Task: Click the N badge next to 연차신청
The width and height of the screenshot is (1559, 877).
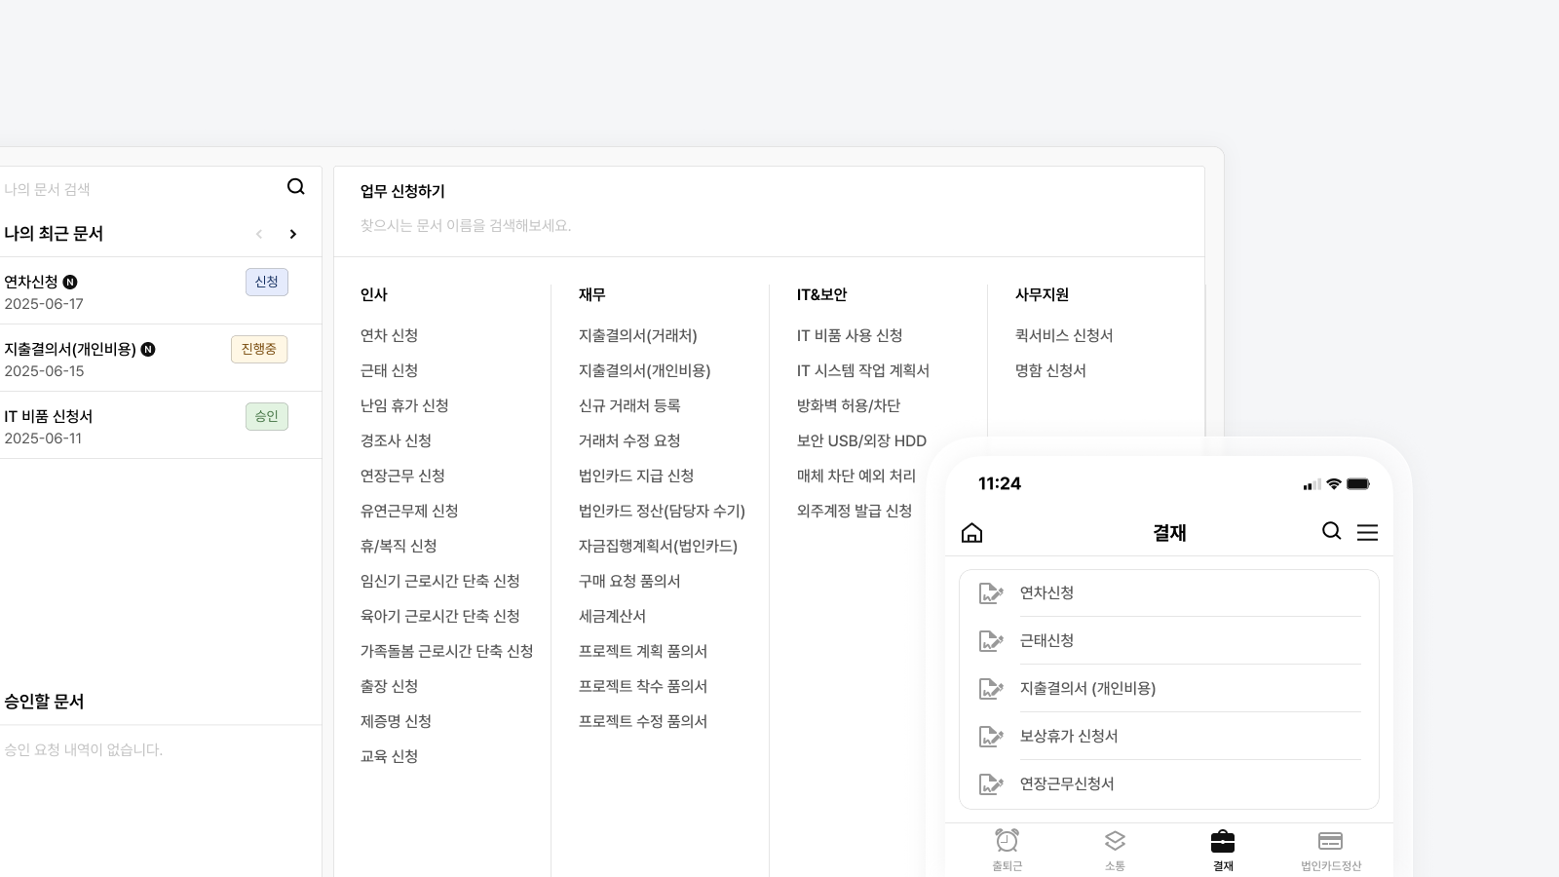Action: [x=70, y=282]
